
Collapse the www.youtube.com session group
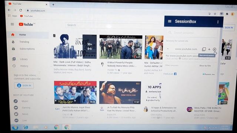168,49
